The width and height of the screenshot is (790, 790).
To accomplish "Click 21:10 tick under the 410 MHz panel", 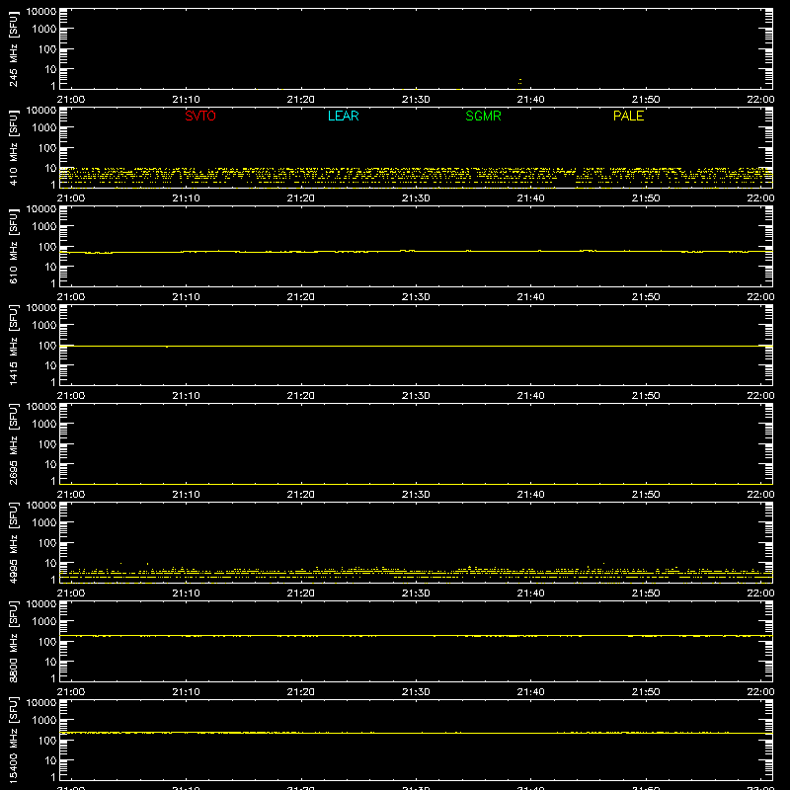I will click(x=186, y=198).
